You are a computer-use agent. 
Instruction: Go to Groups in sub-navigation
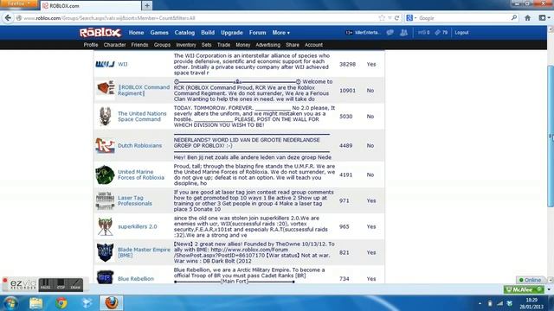[x=162, y=45]
